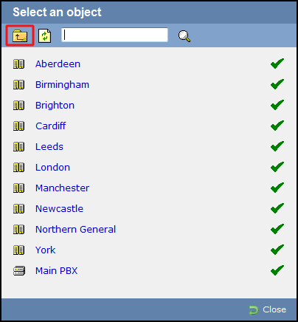
Task: Select Aberdeen with its green checkmark
Action: click(277, 64)
